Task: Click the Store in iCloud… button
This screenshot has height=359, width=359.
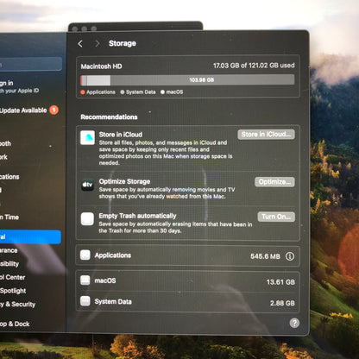Action: pos(266,135)
